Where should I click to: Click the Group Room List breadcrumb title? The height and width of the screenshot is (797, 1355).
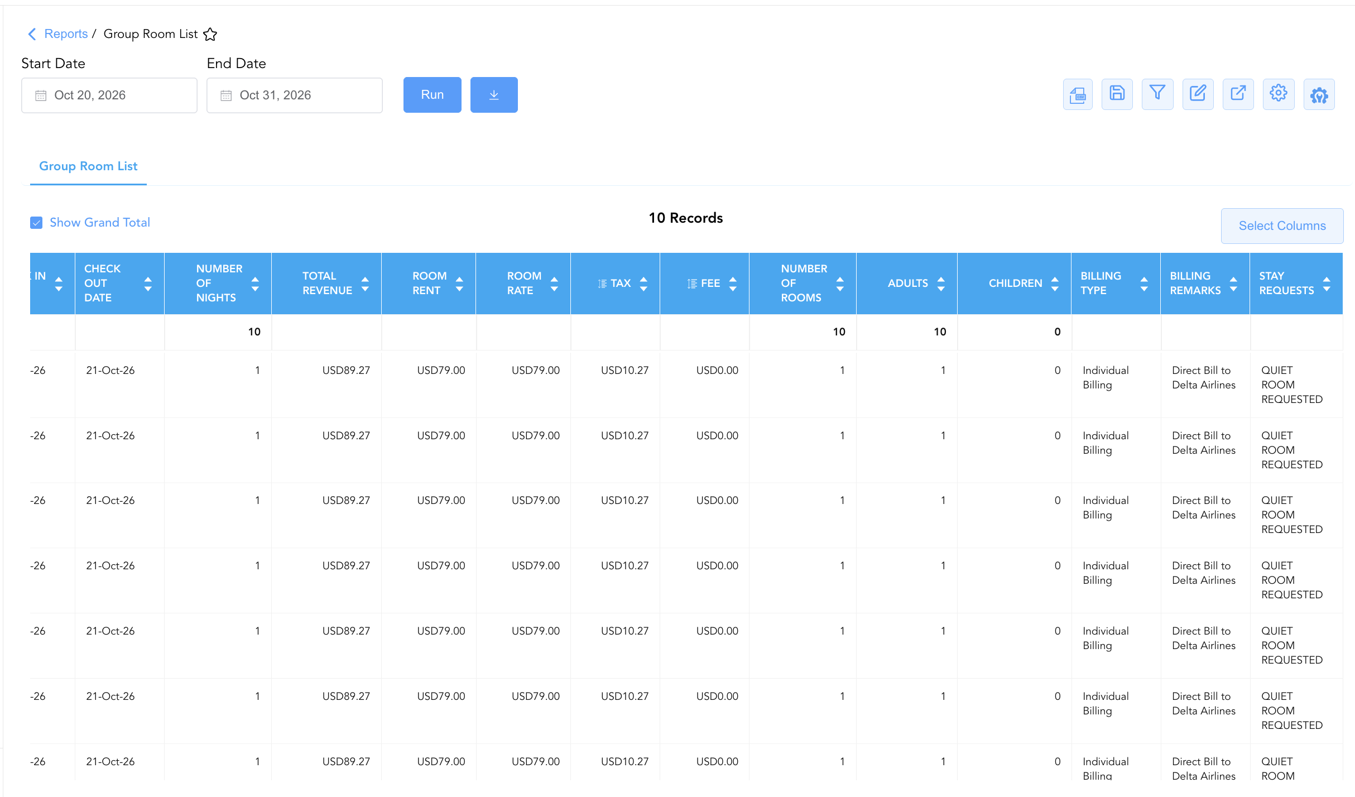click(151, 34)
